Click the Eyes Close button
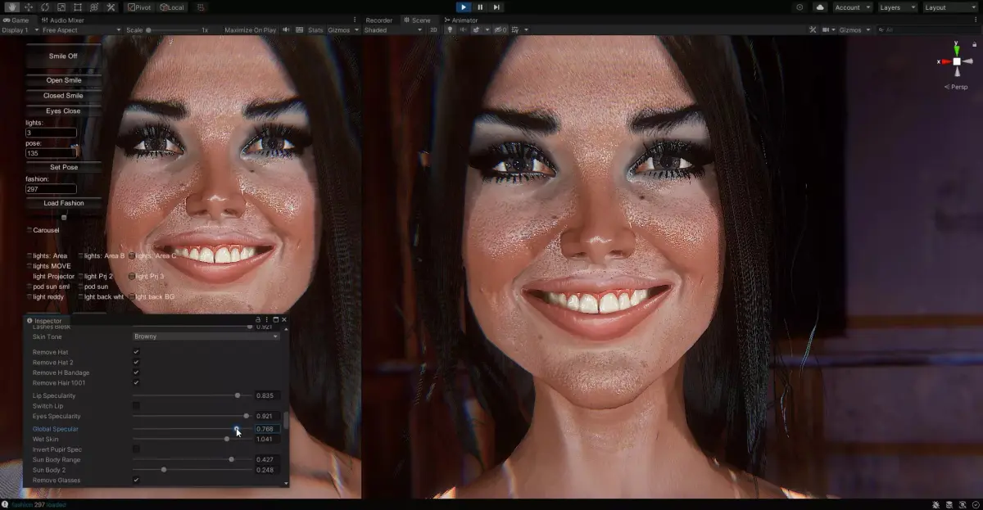The width and height of the screenshot is (983, 510). [63, 111]
